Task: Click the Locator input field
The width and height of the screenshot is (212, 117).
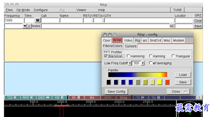Action: 184,20
